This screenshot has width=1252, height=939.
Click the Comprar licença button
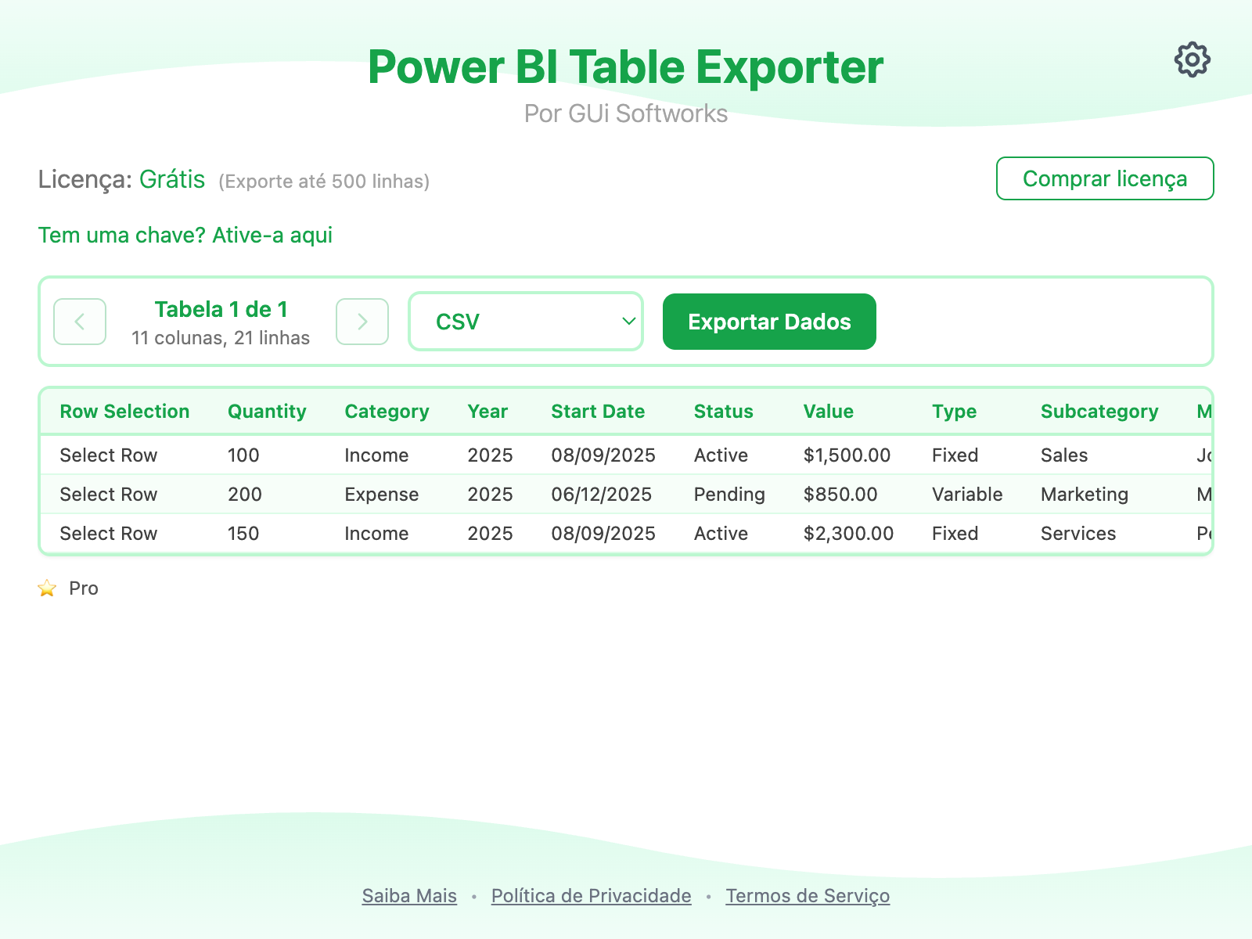(1104, 178)
